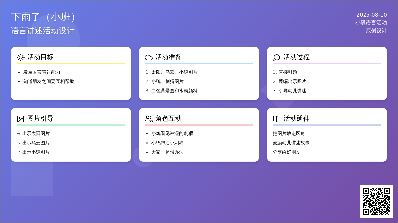
Task: Click the date 2025-08-10
Action: [x=371, y=15]
